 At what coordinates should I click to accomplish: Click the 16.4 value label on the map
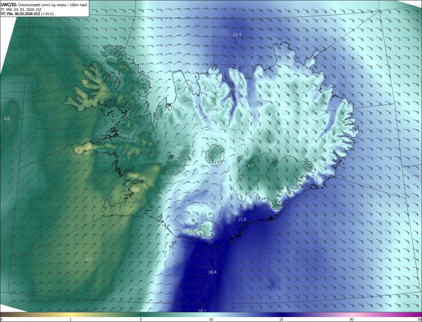click(x=212, y=272)
